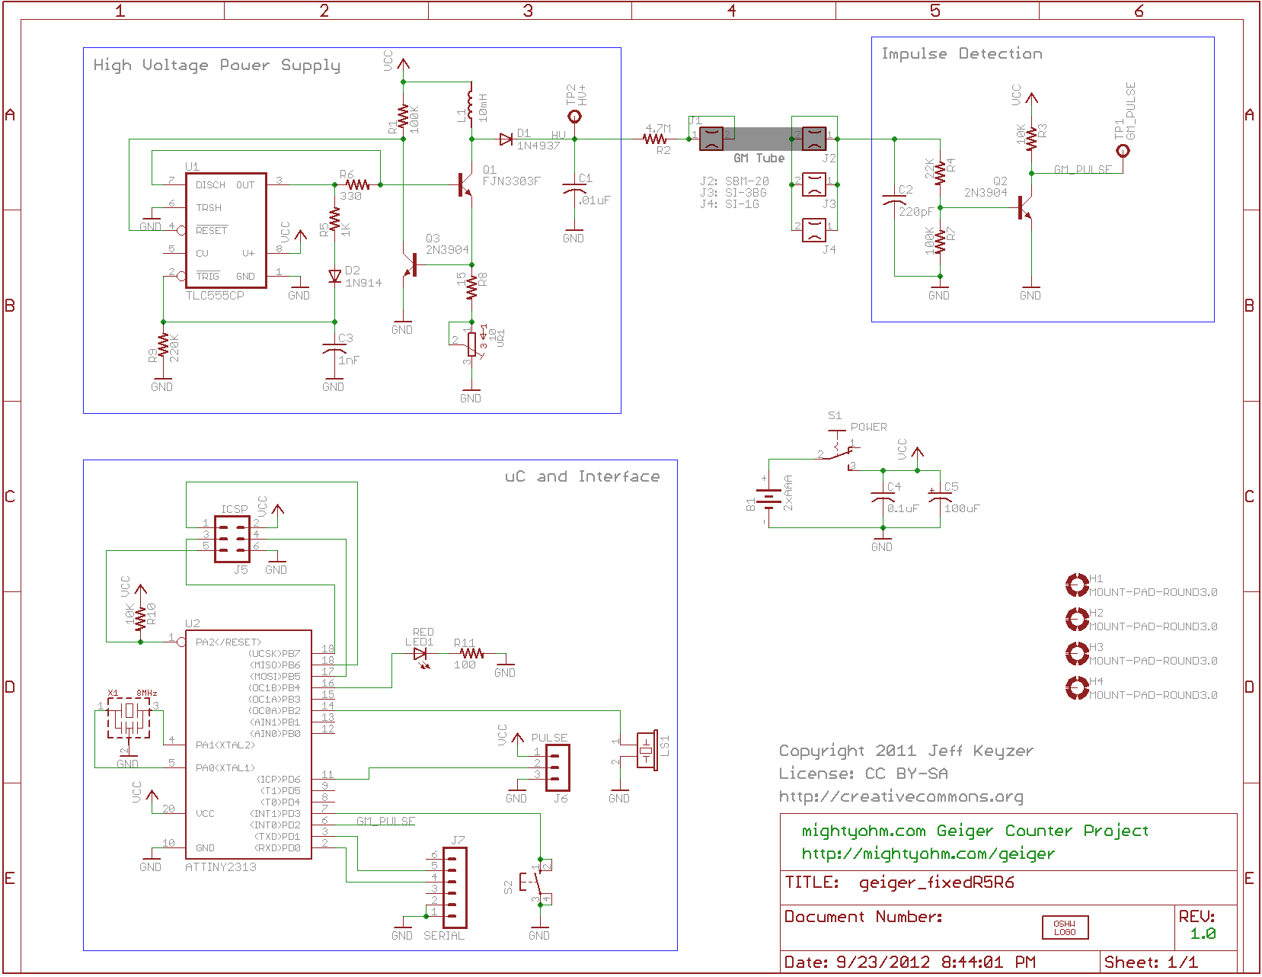The image size is (1262, 977).
Task: Open the creativecommons.org link
Action: coord(901,797)
